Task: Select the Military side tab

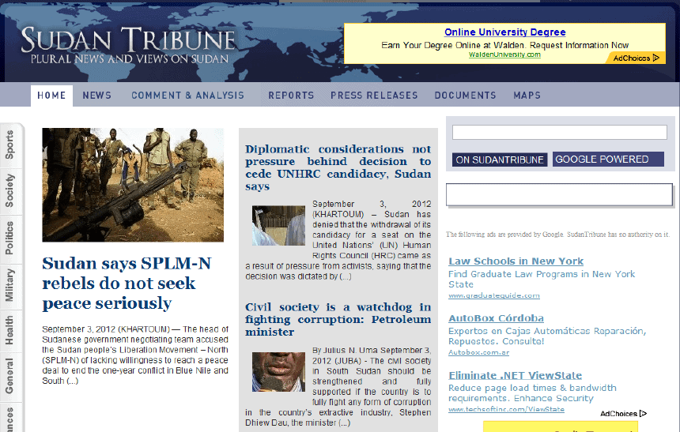Action: (10, 285)
